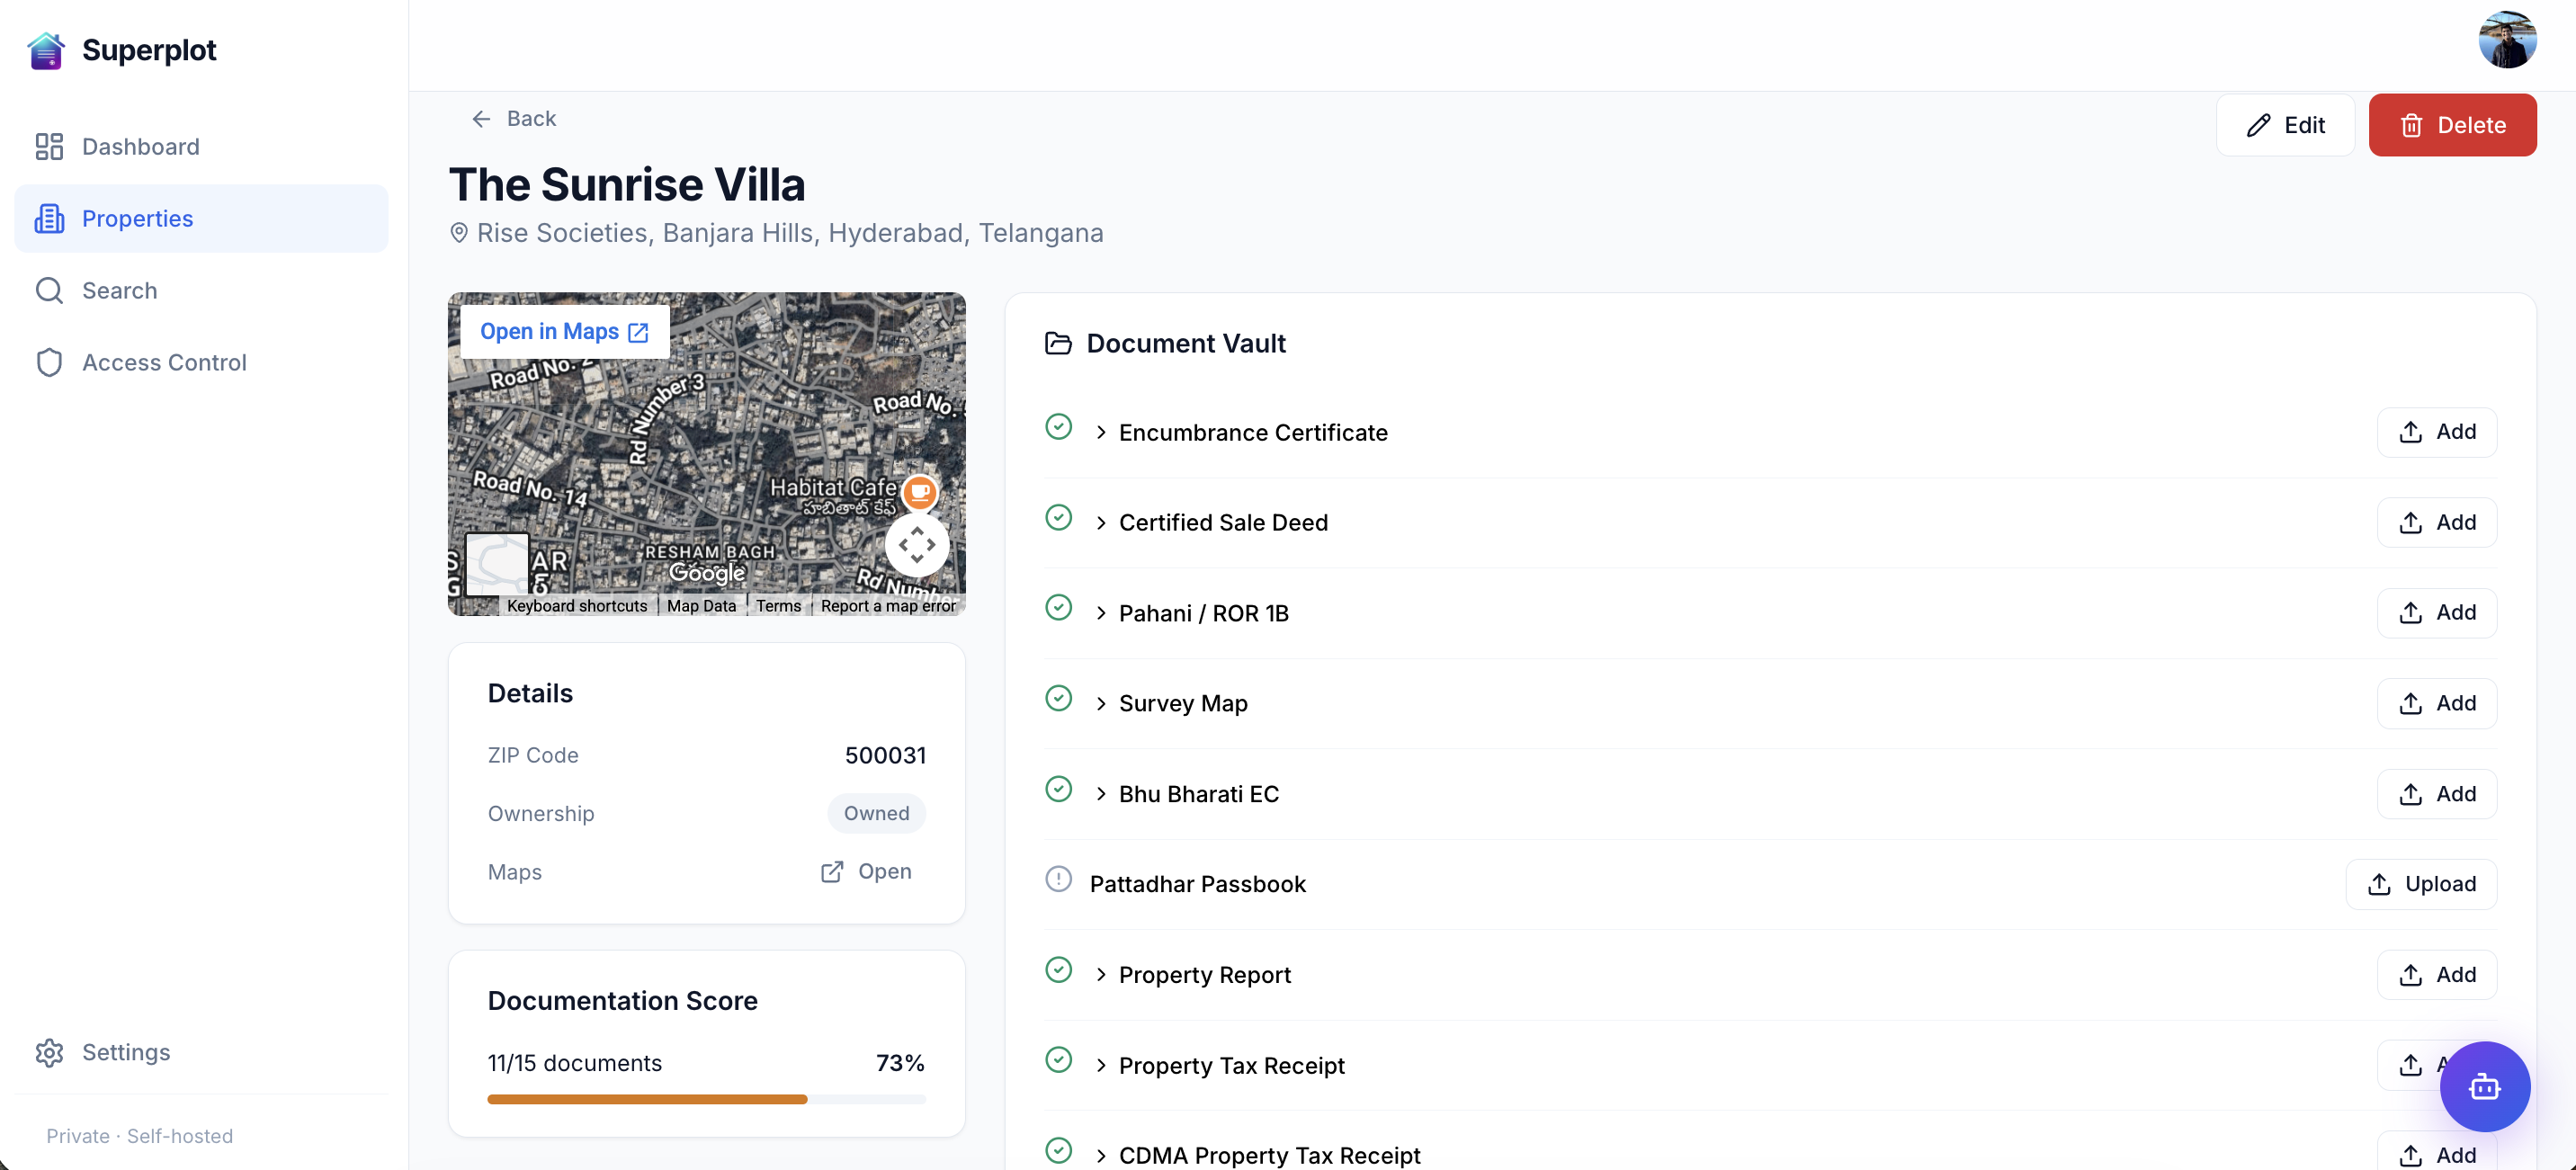Expand the Pahani / ROR 1B row

(x=1101, y=613)
